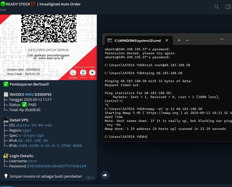Viewport: 232px width, 187px height.
Task: Select the C:\WINDOWS\system32\cmd tab
Action: [139, 40]
